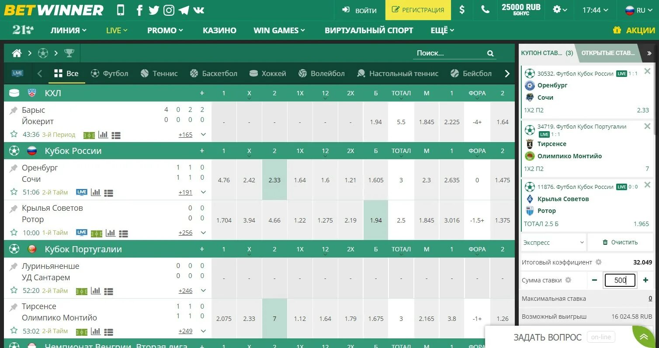Select Футбол sport tab
659x348 pixels.
coord(110,73)
